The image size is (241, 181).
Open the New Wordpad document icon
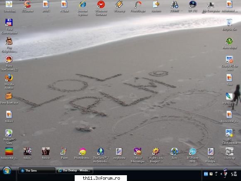pyautogui.click(x=211, y=155)
